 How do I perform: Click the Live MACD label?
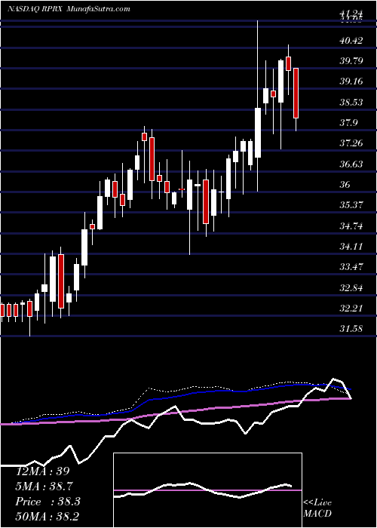tap(317, 508)
